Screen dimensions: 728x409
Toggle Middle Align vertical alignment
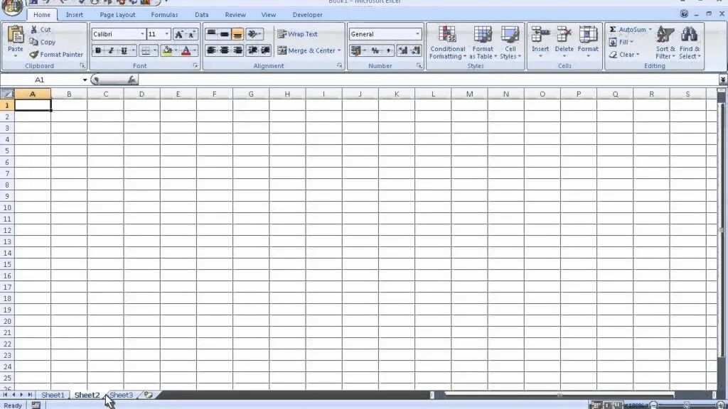pos(224,34)
